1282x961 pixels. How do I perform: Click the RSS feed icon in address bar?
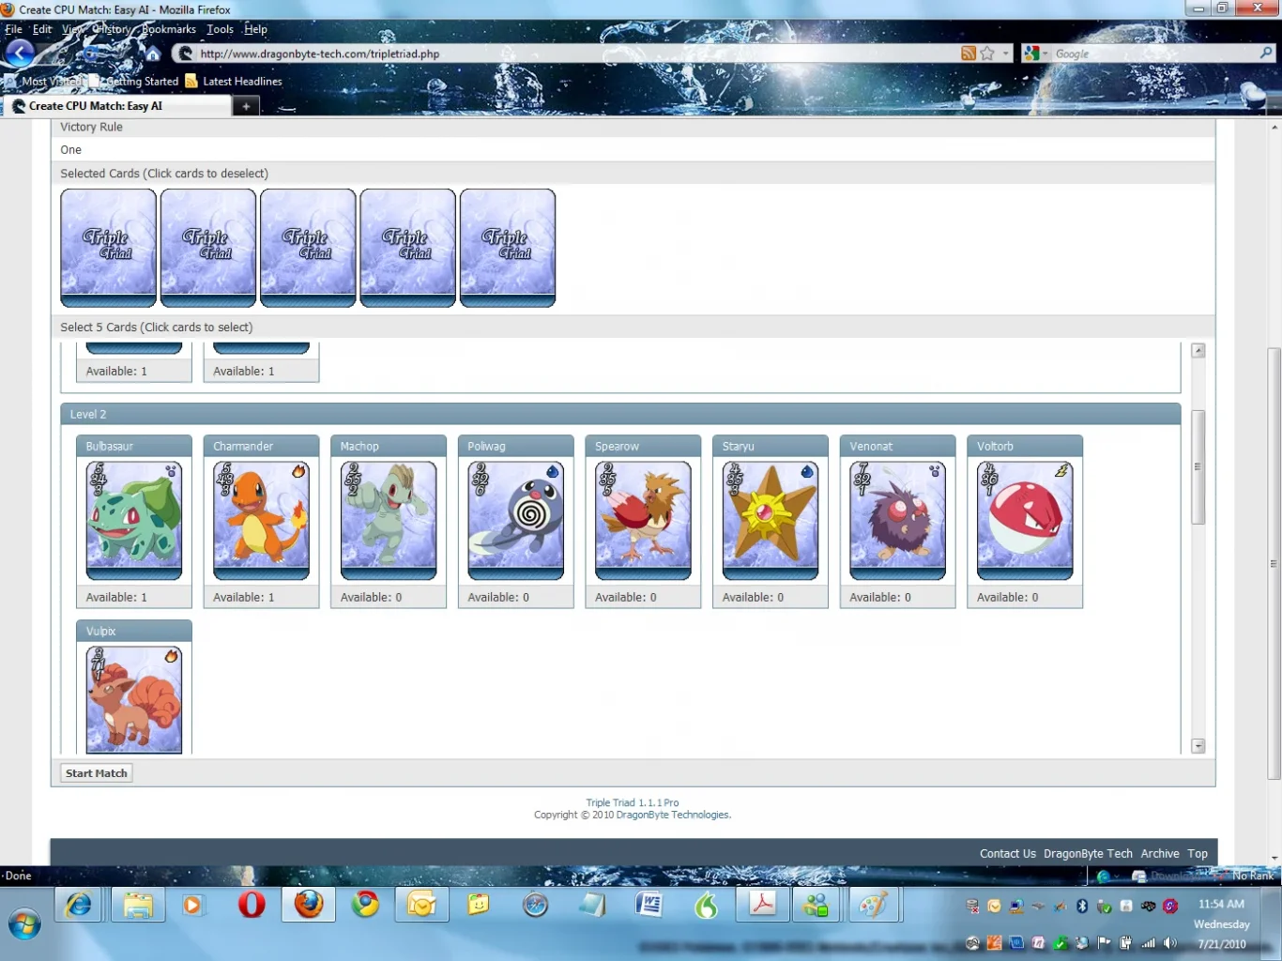(969, 53)
